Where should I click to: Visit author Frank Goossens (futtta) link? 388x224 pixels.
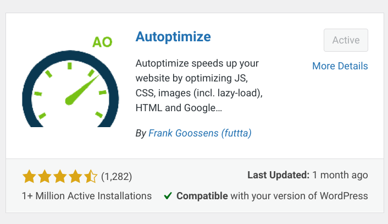click(200, 133)
